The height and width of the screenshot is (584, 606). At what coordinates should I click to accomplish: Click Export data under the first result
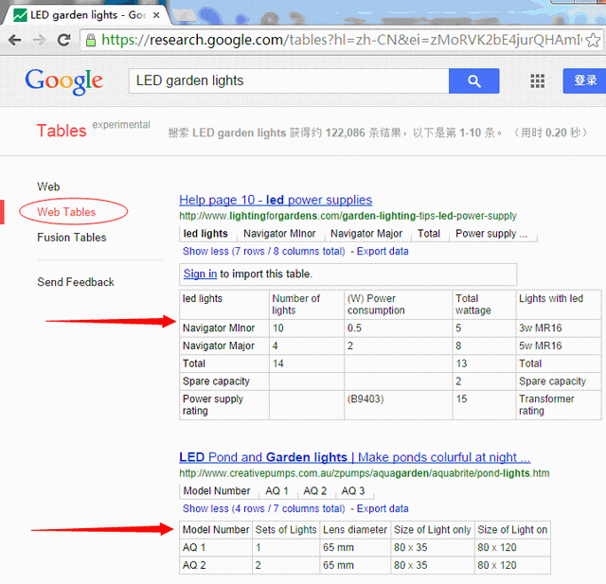click(383, 252)
